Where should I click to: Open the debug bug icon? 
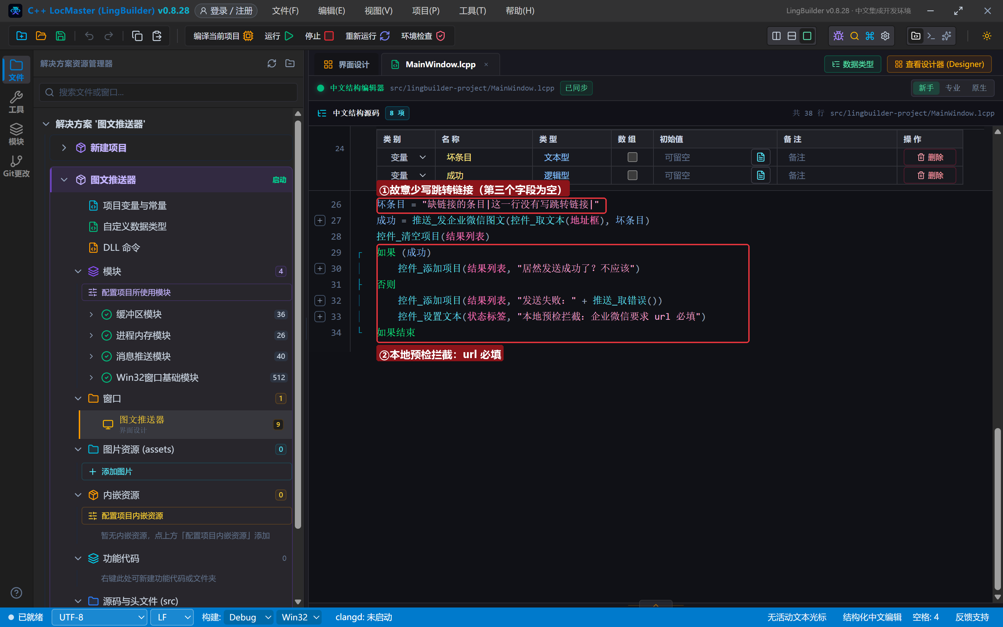[838, 36]
